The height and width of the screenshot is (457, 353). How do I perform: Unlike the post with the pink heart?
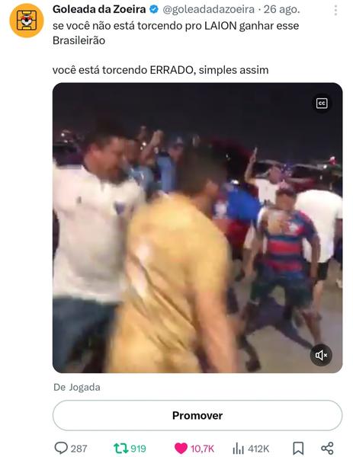pos(181,449)
